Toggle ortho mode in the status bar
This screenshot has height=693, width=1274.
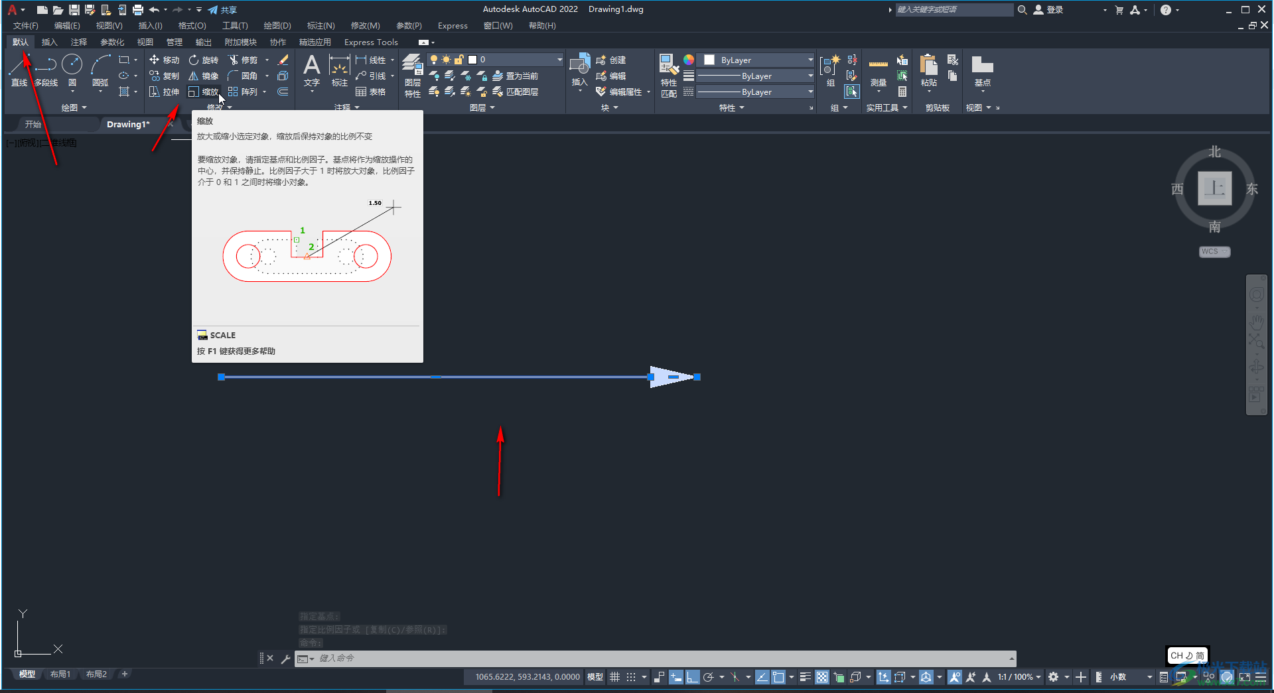(x=692, y=677)
